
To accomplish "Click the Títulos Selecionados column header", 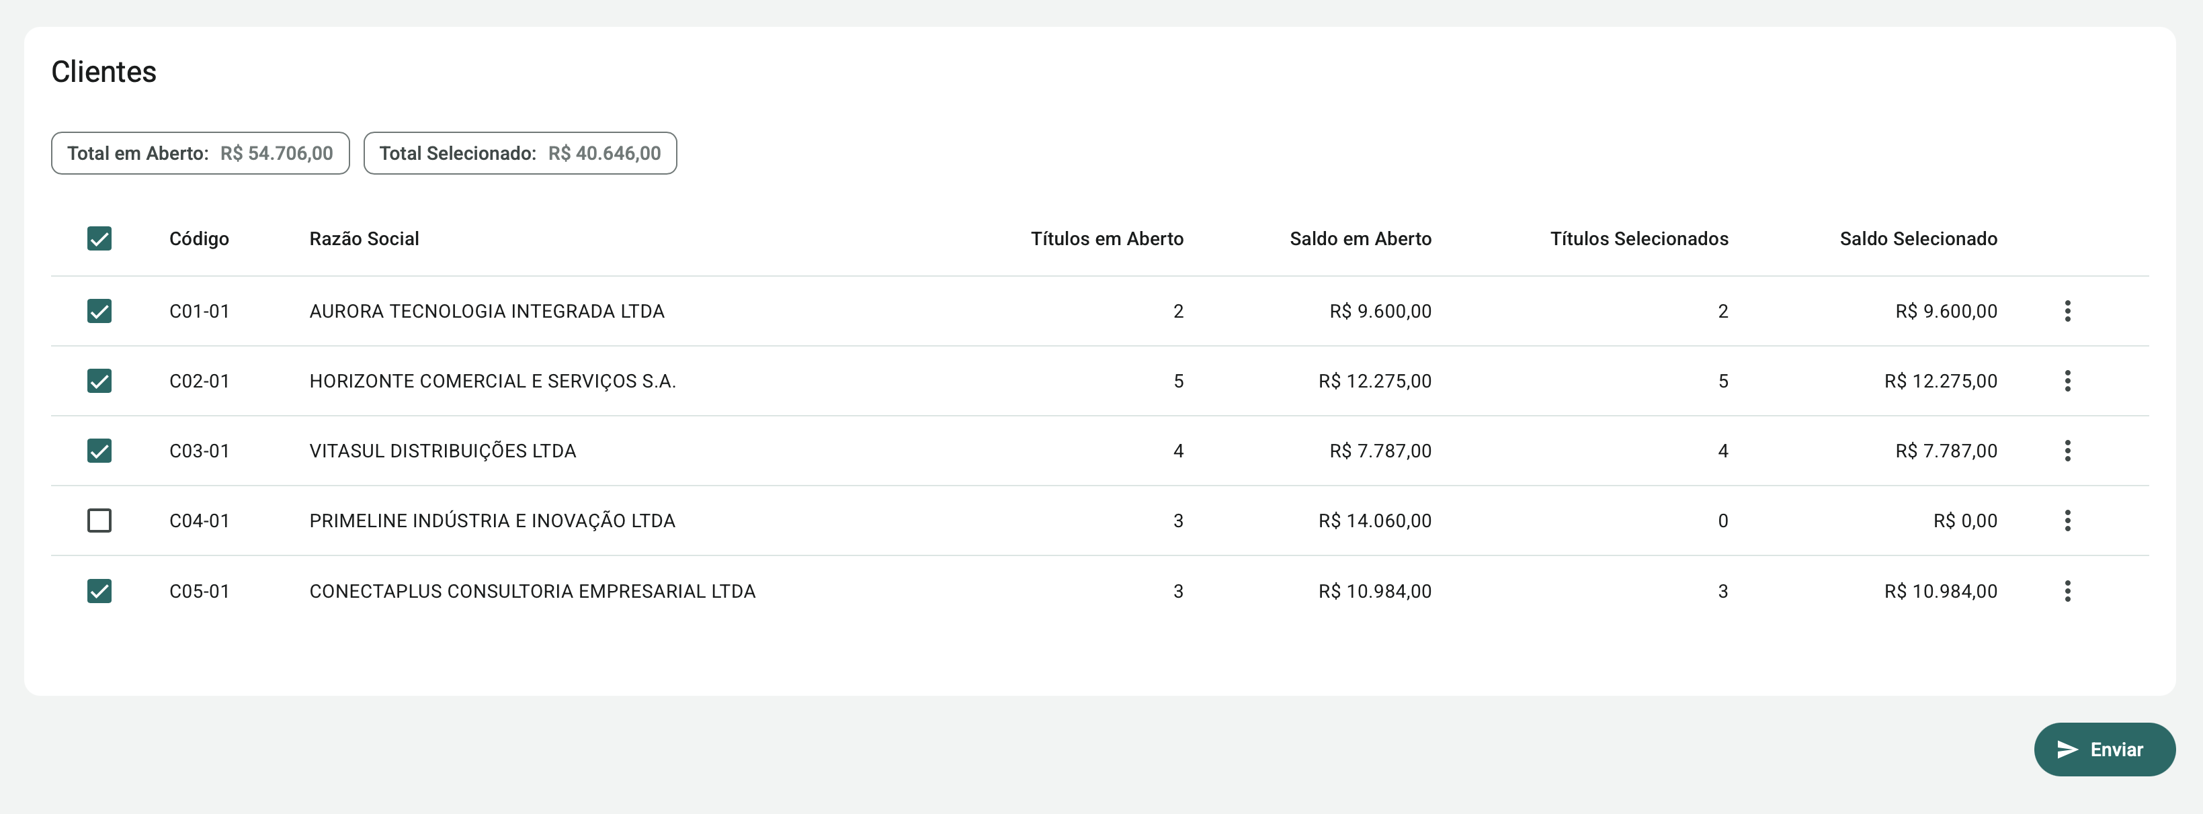I will tap(1638, 239).
